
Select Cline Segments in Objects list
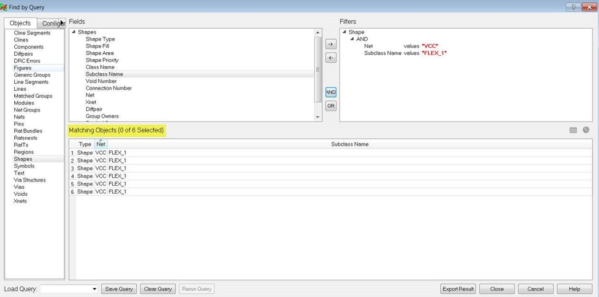[x=32, y=33]
